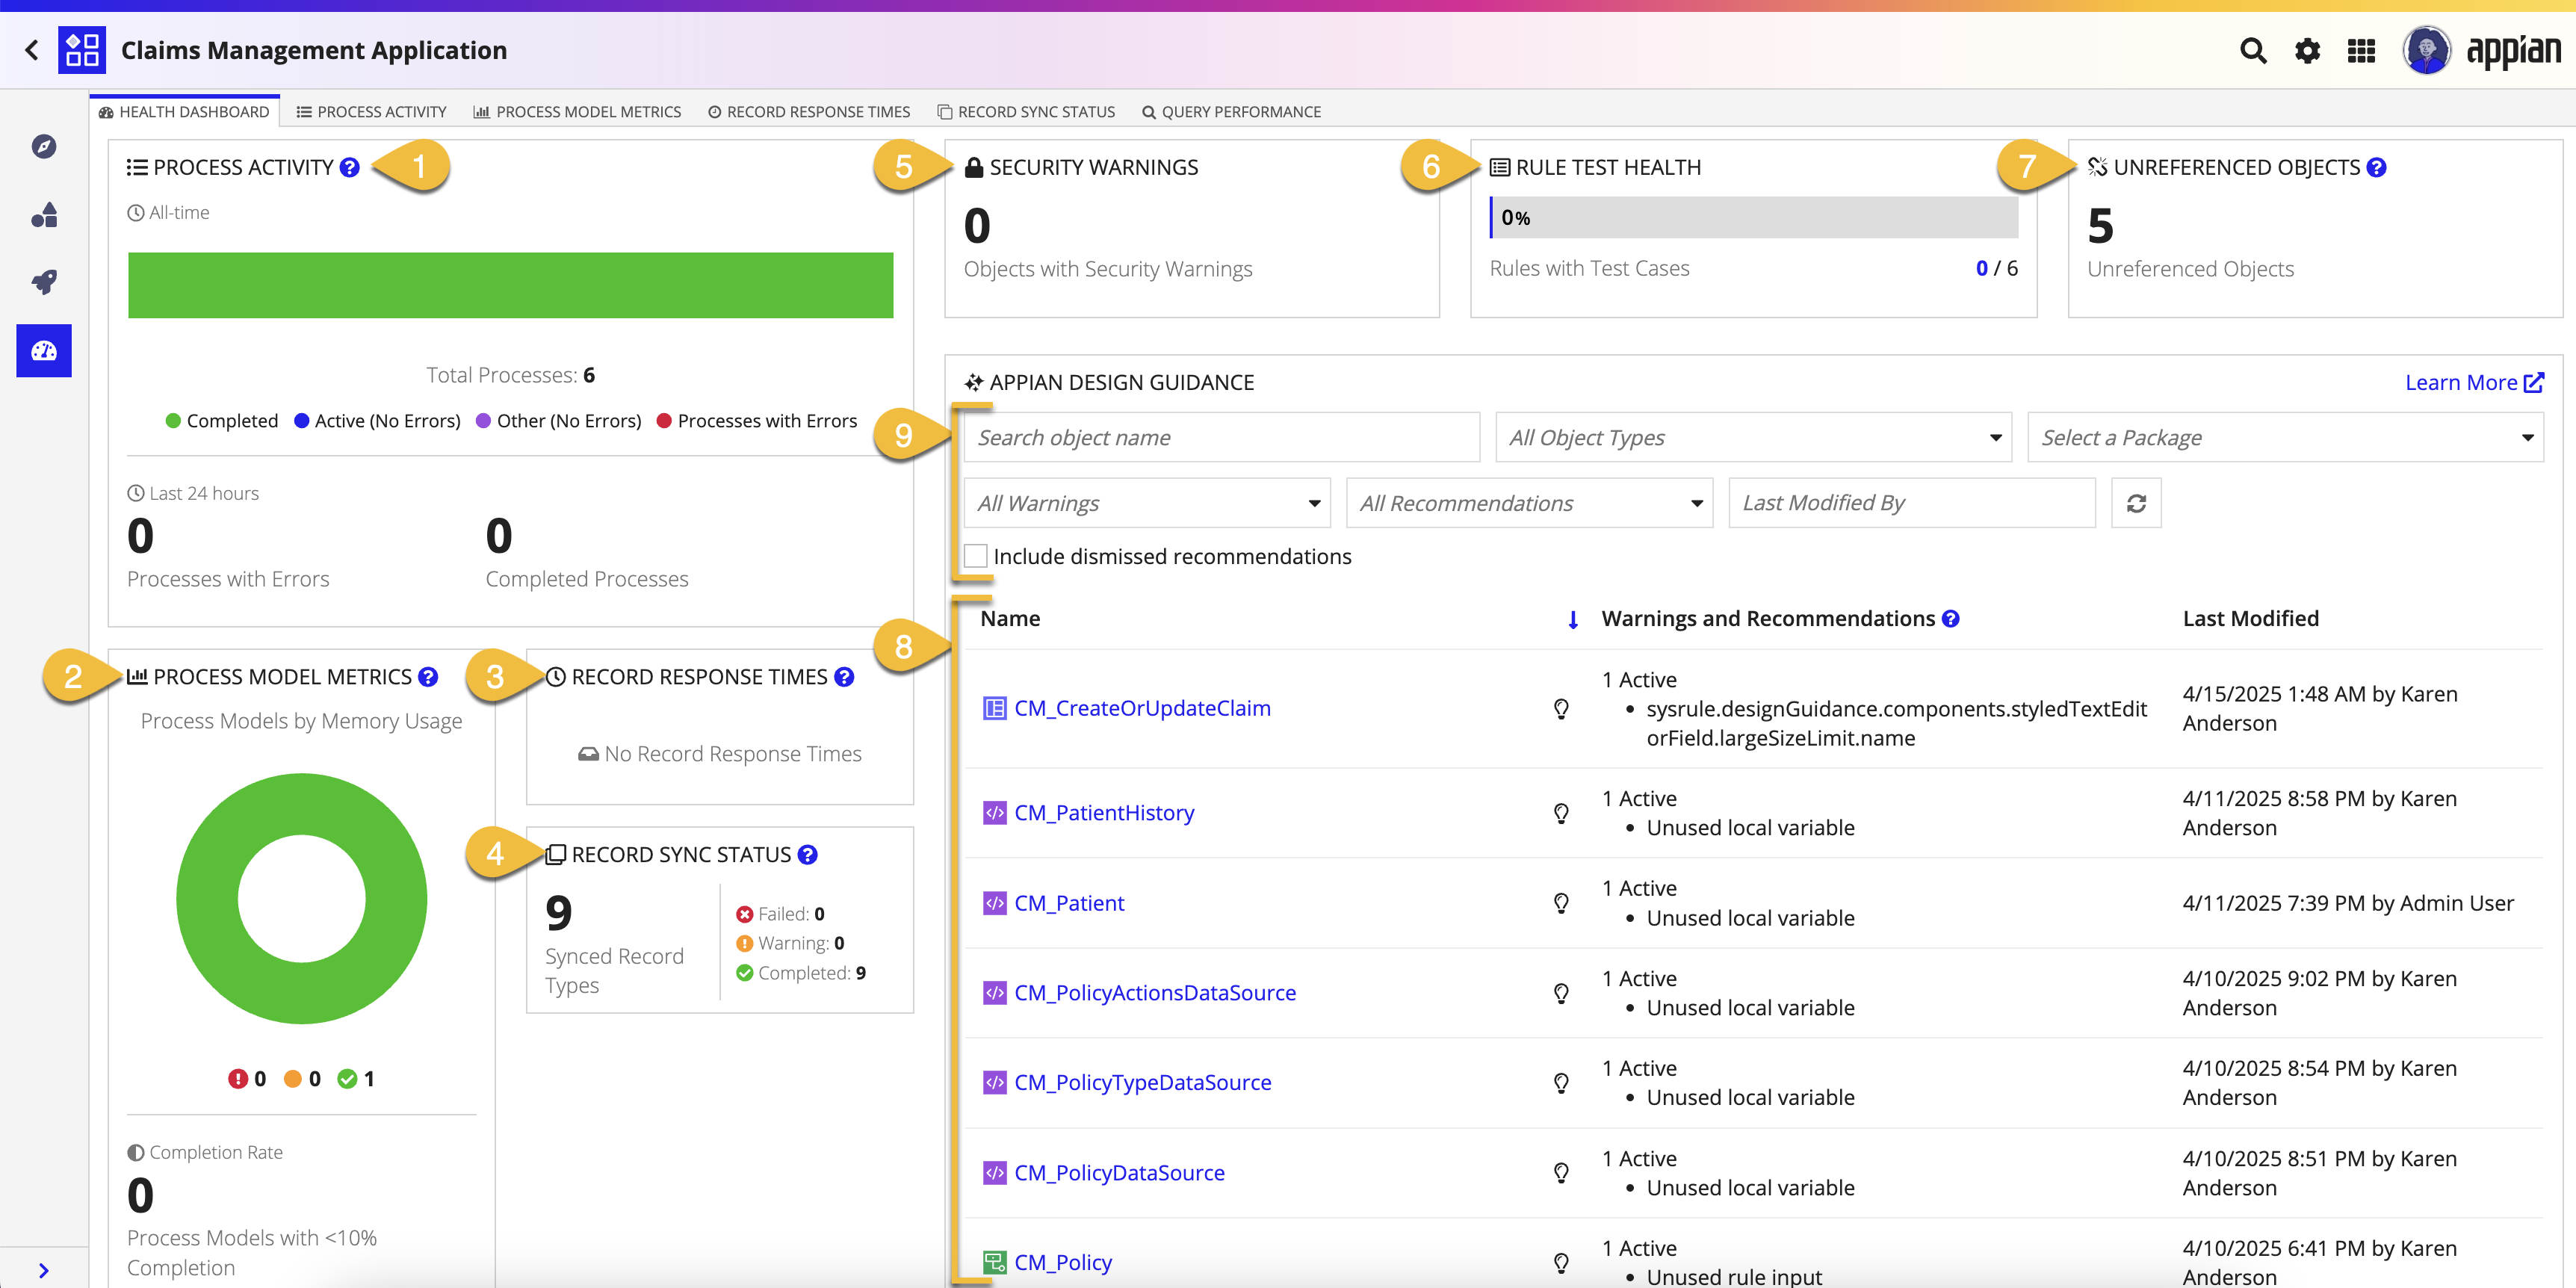The width and height of the screenshot is (2576, 1288).
Task: Open the CM_PolicyDataSource object link
Action: tap(1119, 1172)
